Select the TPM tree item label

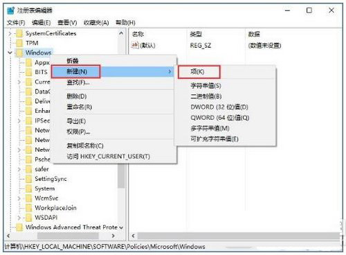tap(32, 43)
